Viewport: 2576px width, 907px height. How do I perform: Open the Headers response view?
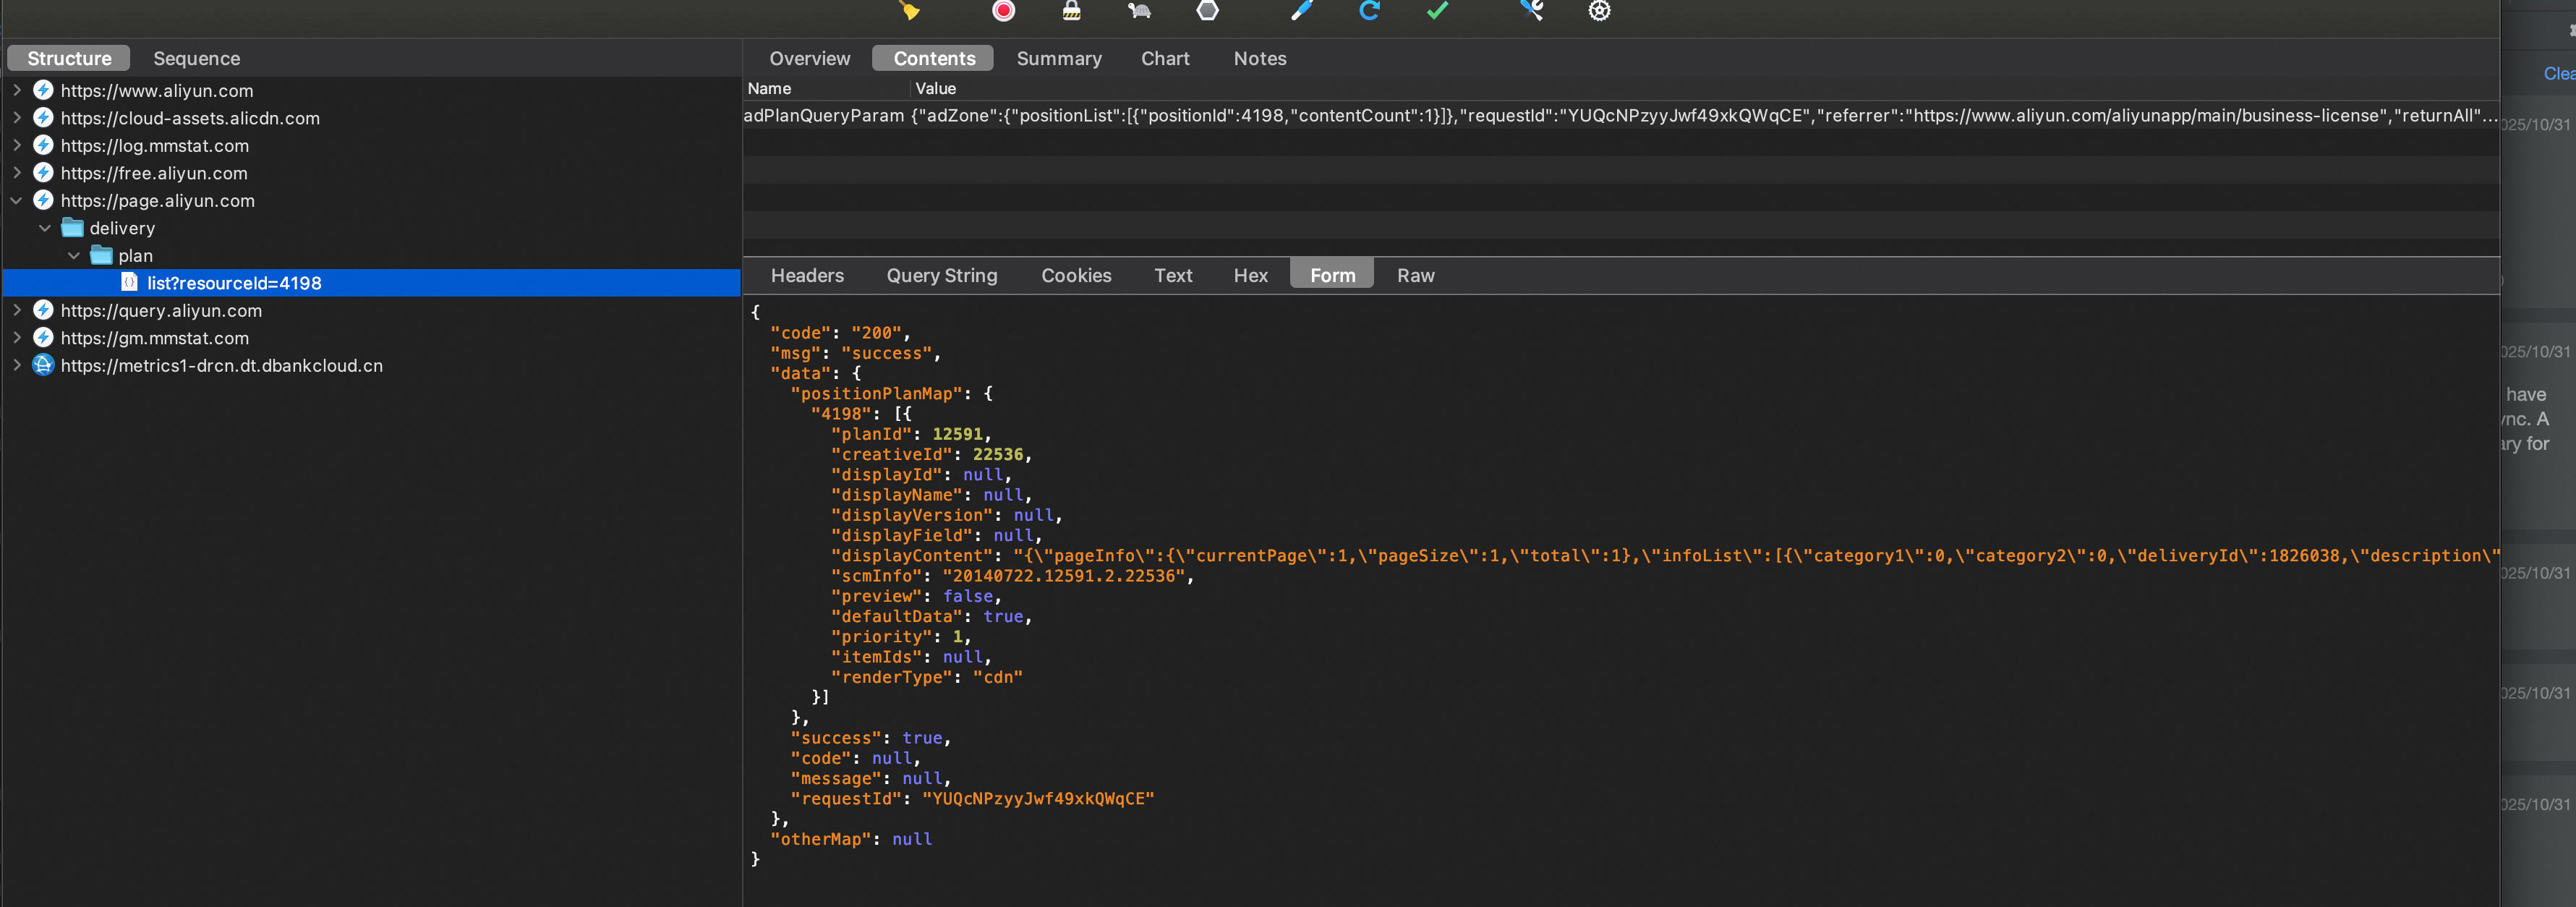806,275
